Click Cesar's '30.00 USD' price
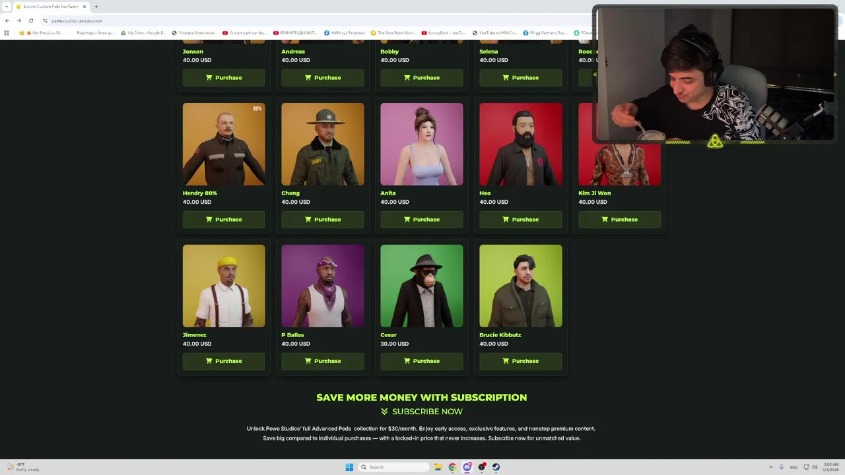The width and height of the screenshot is (845, 475). (x=395, y=344)
